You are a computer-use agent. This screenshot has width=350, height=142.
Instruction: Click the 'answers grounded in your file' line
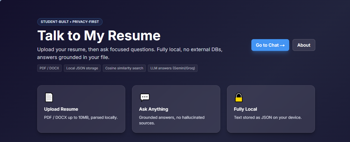73,57
